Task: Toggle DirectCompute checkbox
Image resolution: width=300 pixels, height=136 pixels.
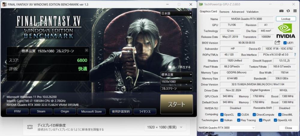Action: pos(254,115)
